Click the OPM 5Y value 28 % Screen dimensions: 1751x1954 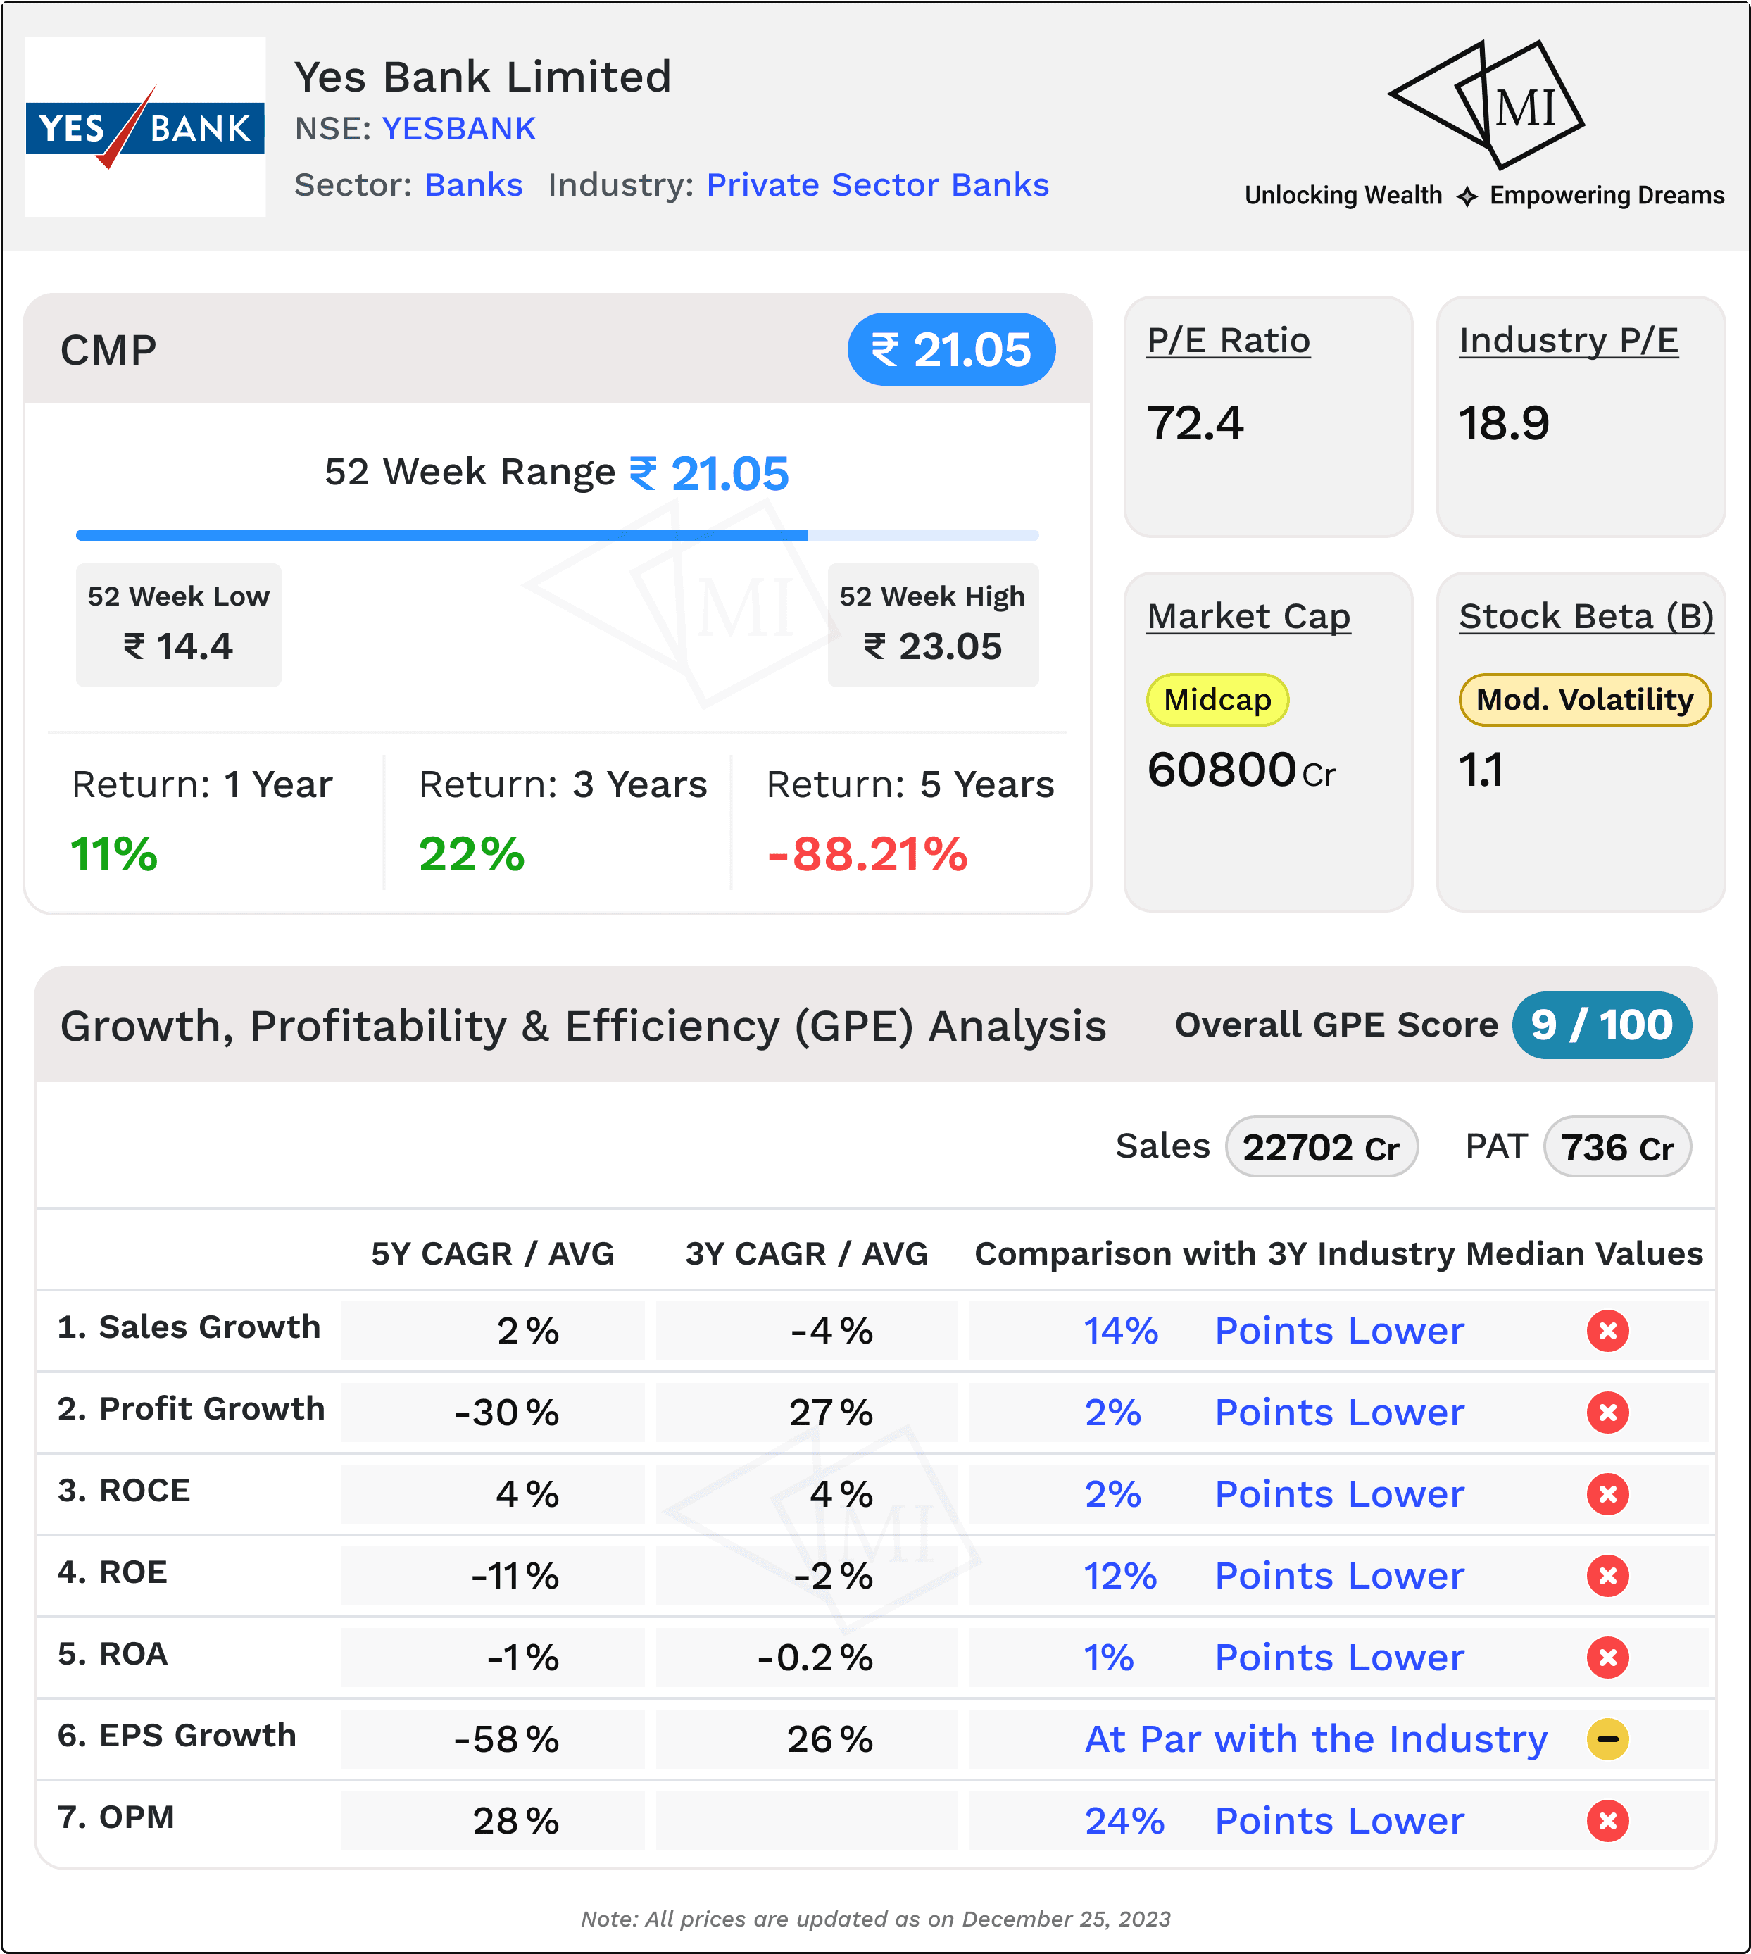point(515,1821)
